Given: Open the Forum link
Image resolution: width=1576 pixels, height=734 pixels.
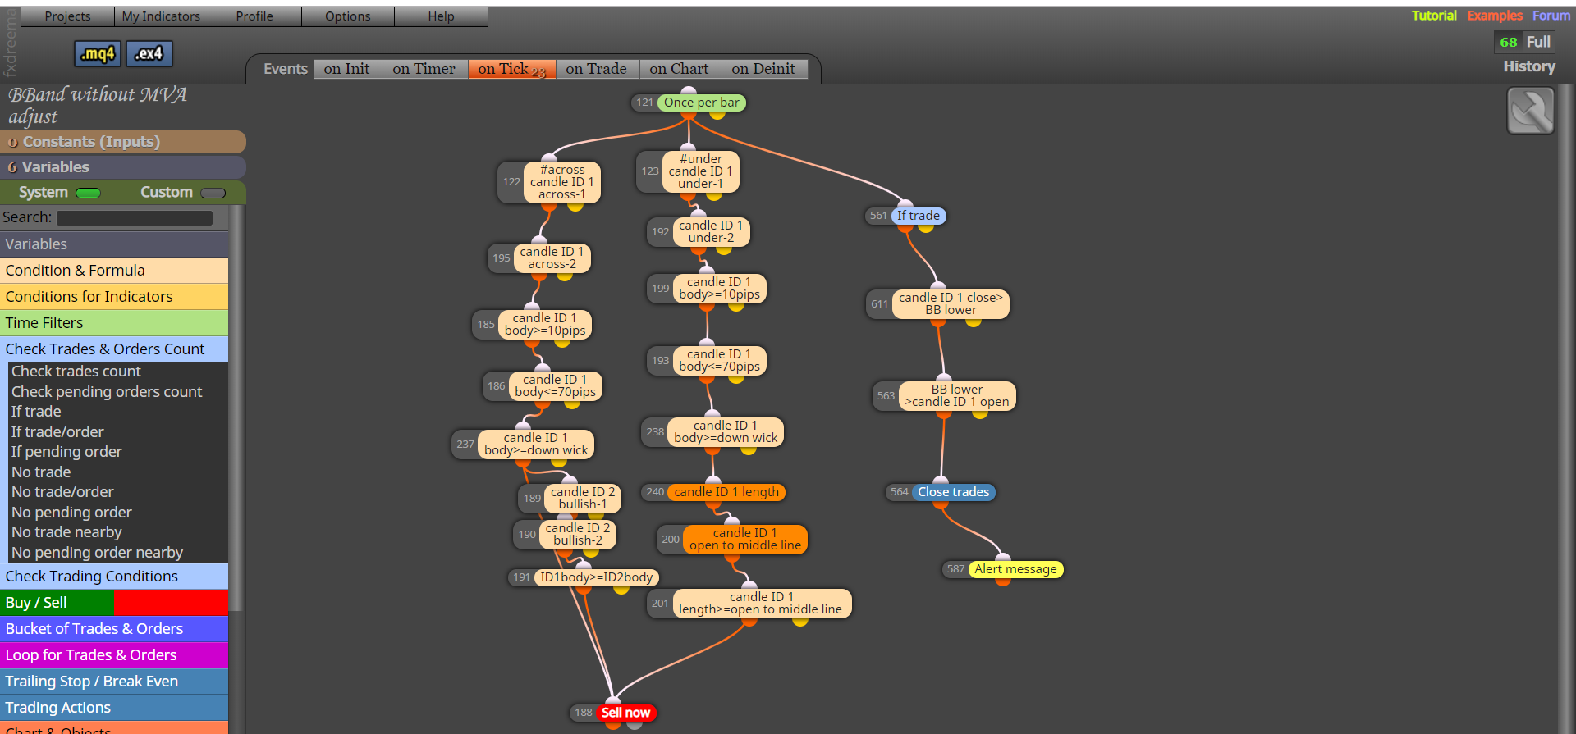Looking at the screenshot, I should click(1551, 16).
